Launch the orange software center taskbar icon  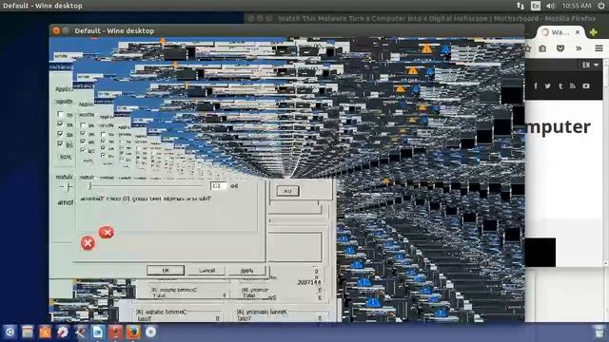tap(45, 332)
